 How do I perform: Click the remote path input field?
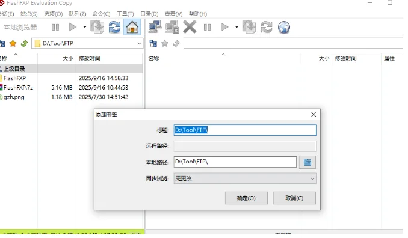293,43
